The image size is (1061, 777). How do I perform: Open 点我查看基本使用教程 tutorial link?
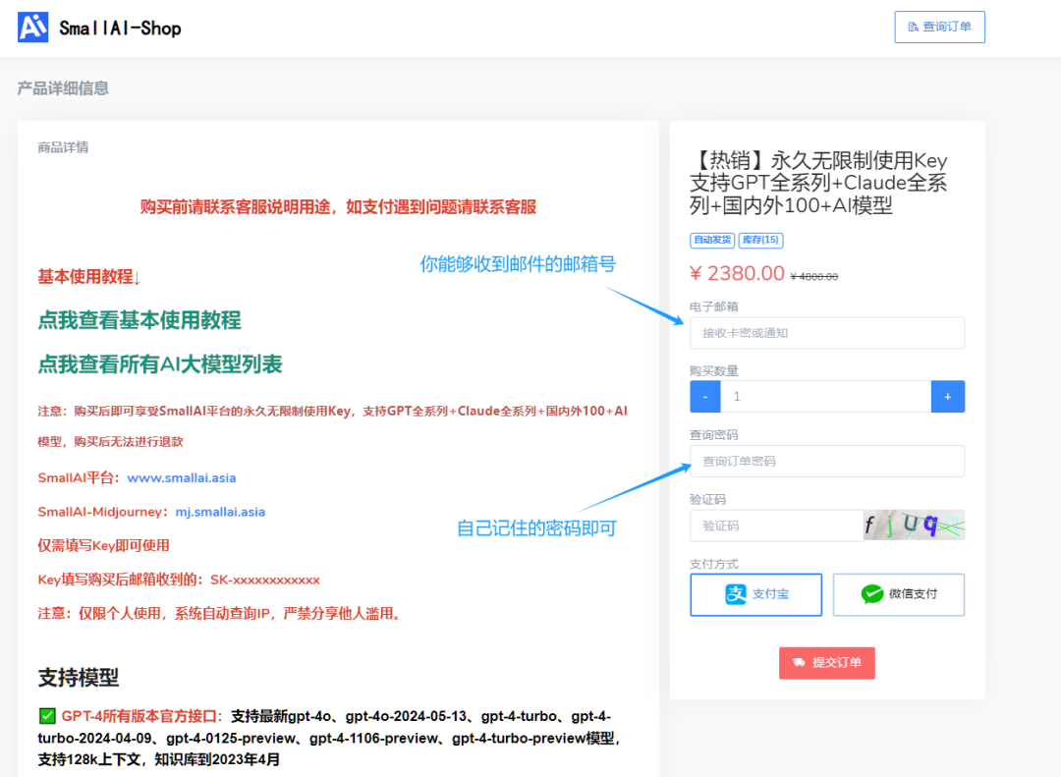pyautogui.click(x=140, y=320)
